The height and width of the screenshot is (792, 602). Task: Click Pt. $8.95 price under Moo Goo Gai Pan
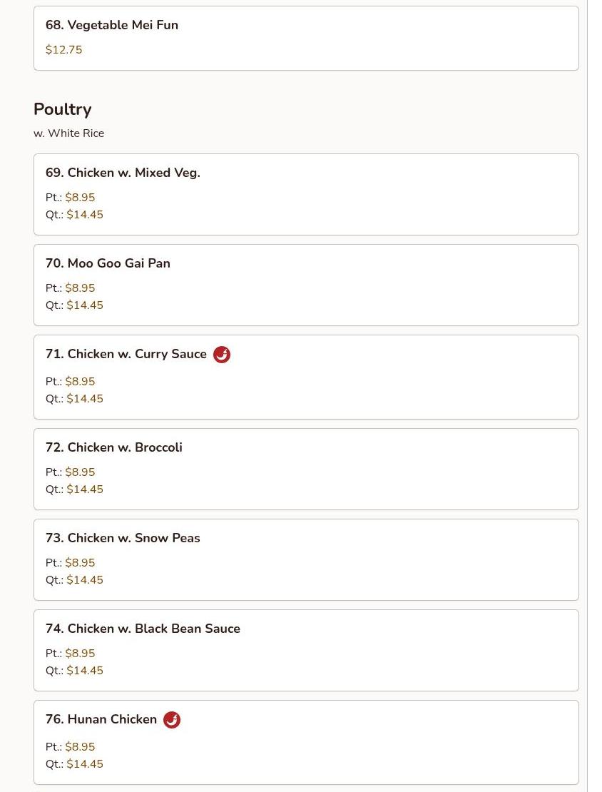(80, 288)
